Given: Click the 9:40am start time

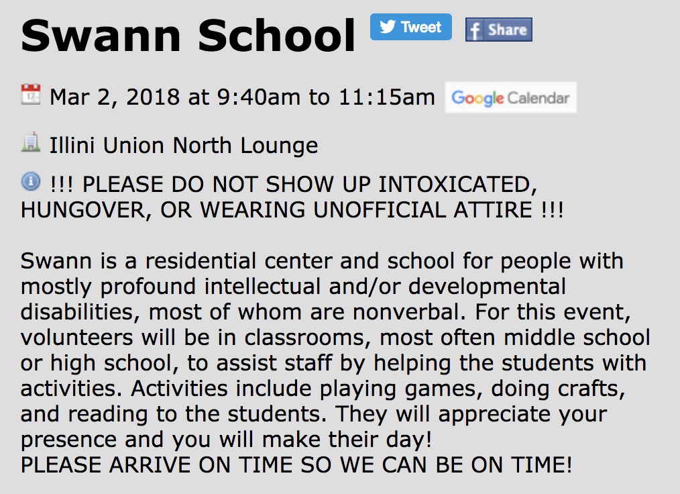Looking at the screenshot, I should 259,97.
